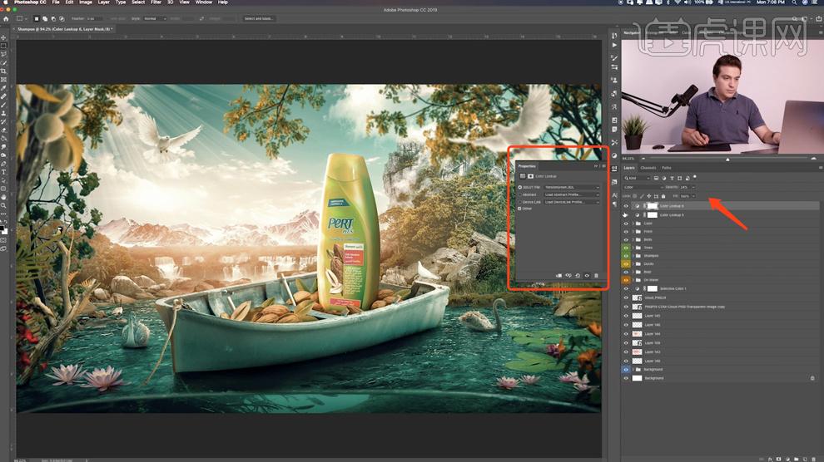824x462 pixels.
Task: Click the Opacity value field
Action: point(684,187)
